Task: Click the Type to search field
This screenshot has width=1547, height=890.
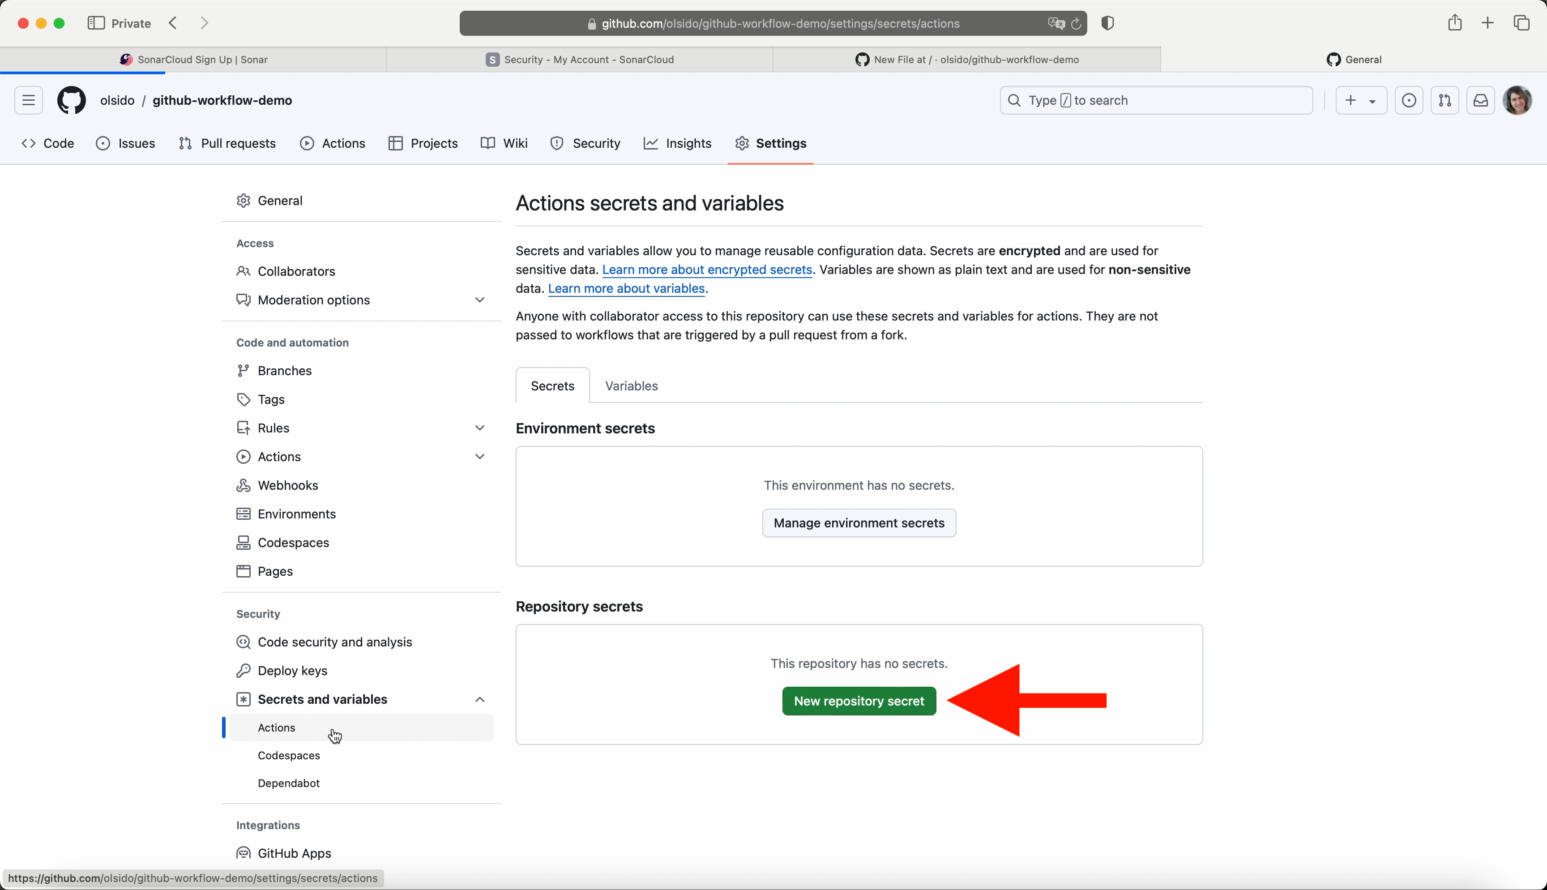Action: click(1156, 100)
